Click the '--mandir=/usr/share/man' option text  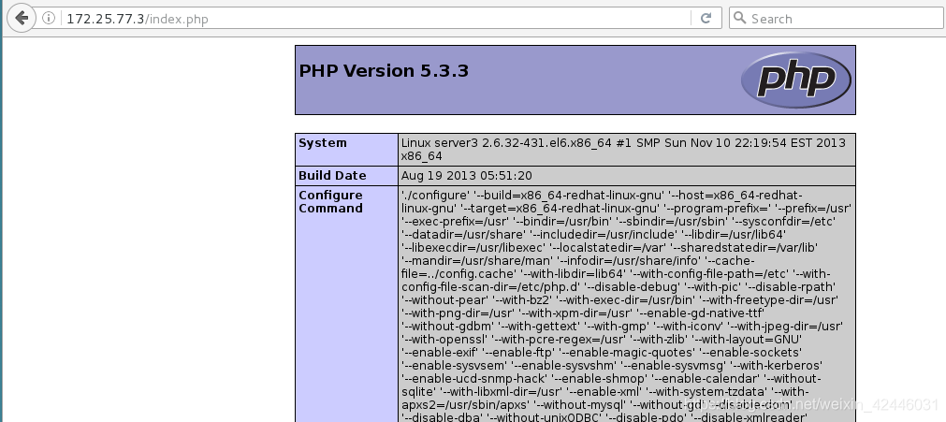pos(477,260)
